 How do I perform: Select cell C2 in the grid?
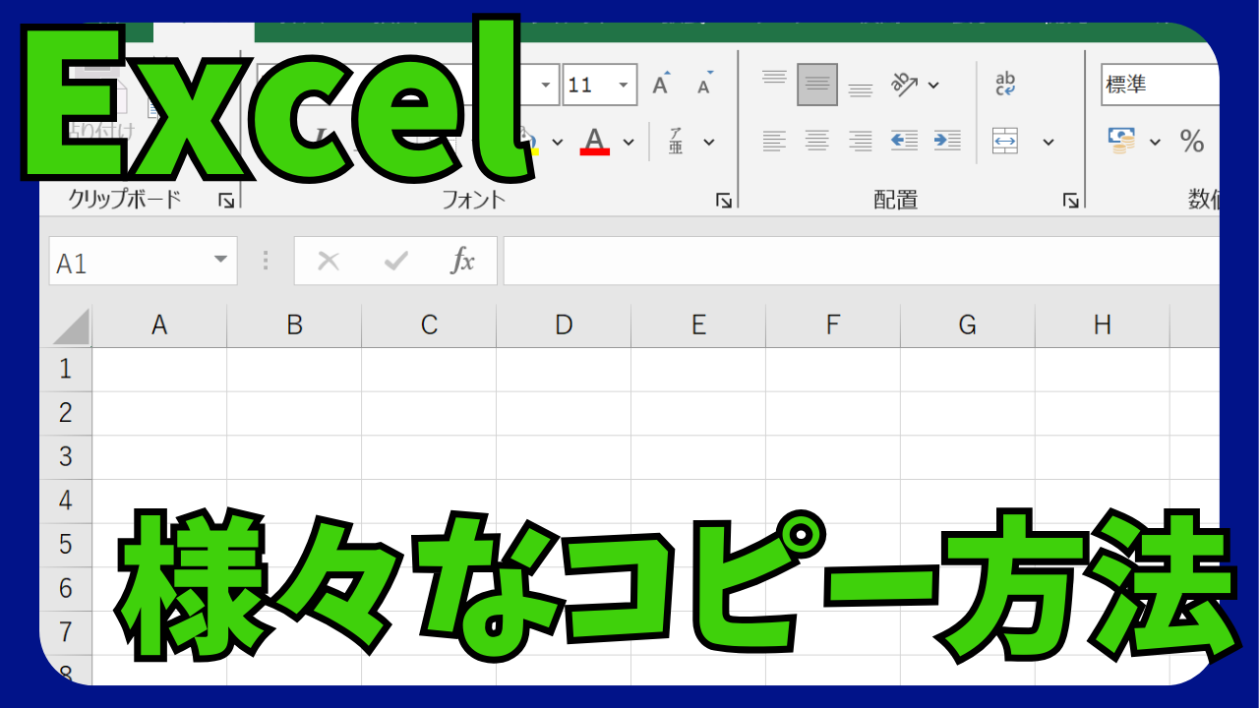pyautogui.click(x=429, y=413)
